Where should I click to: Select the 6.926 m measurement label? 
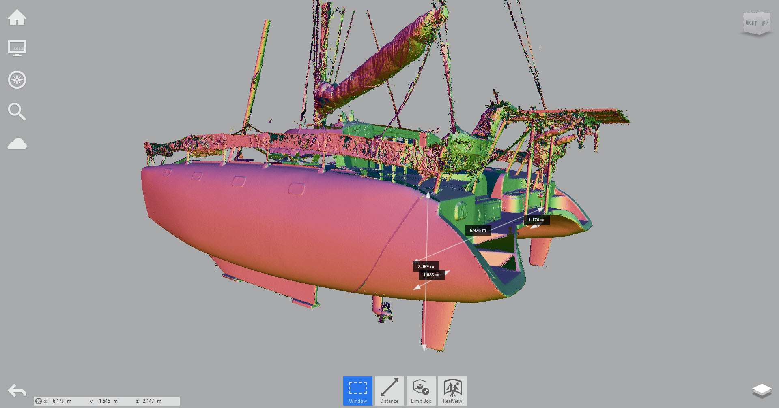point(478,230)
